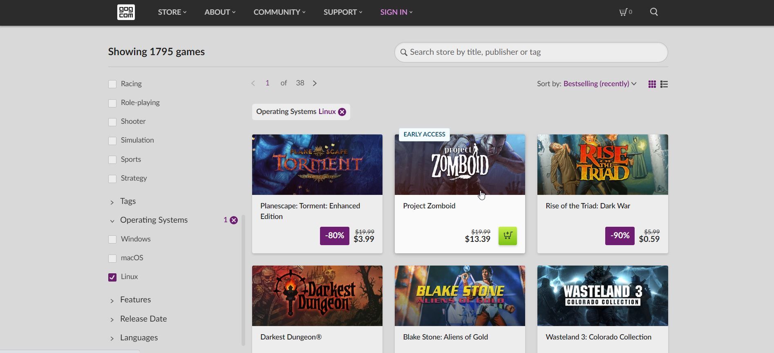Click the $3.99 price
The width and height of the screenshot is (774, 353).
coord(364,239)
